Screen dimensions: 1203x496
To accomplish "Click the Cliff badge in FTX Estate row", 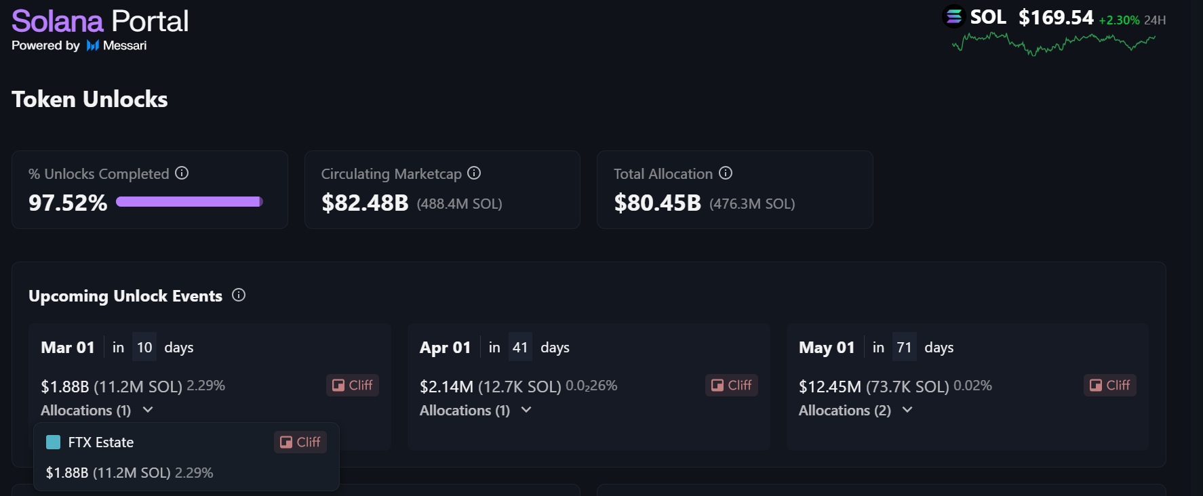I will tap(300, 442).
